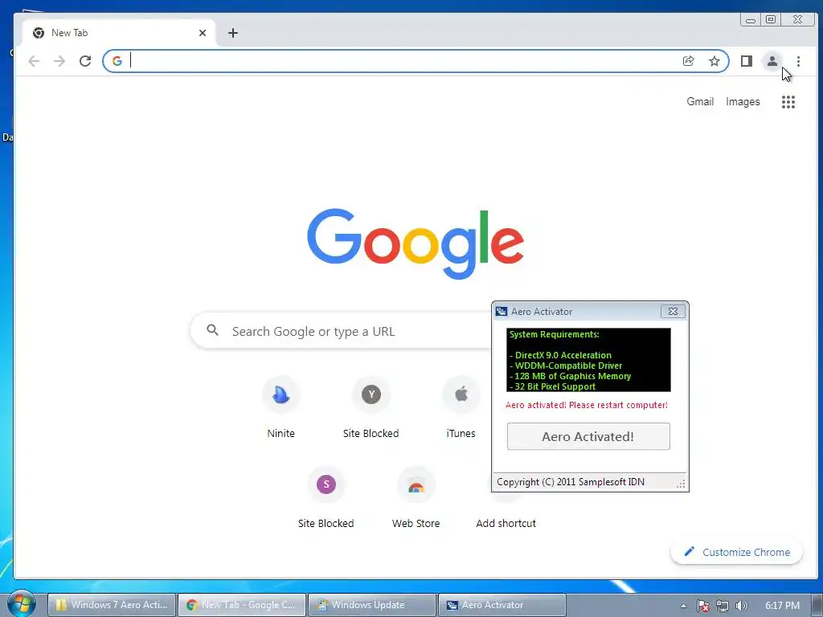Screen dimensions: 823x617
Task: Click the network tray icon
Action: pos(723,606)
